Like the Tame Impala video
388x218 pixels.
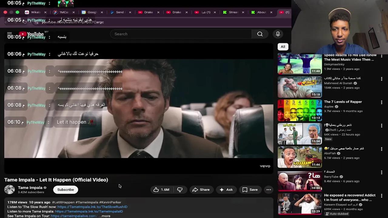tap(161, 190)
